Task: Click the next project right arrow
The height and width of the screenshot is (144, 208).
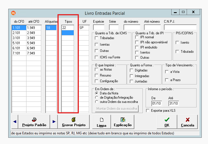Action: pyautogui.click(x=54, y=122)
